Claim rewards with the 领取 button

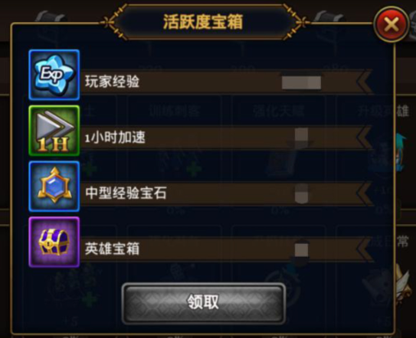(204, 303)
